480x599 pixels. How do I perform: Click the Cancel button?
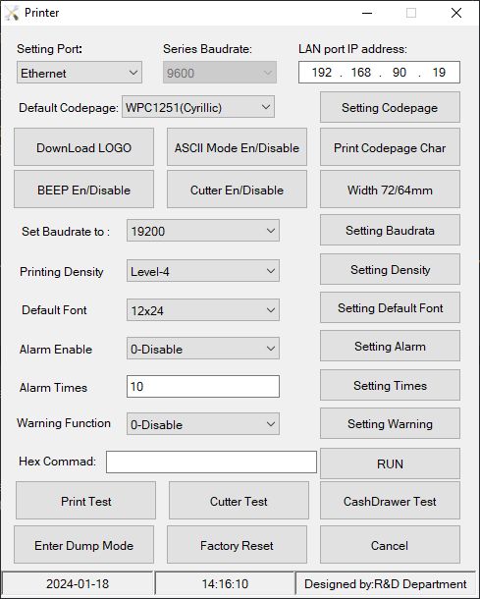pos(390,545)
